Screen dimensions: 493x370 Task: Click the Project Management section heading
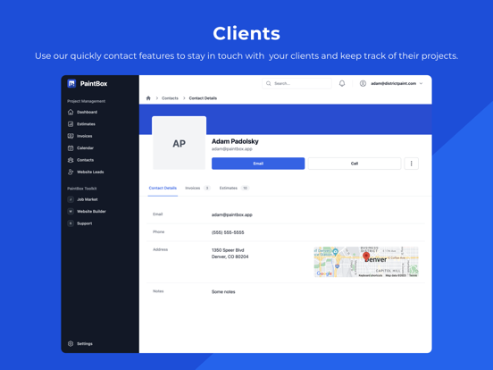coord(86,101)
